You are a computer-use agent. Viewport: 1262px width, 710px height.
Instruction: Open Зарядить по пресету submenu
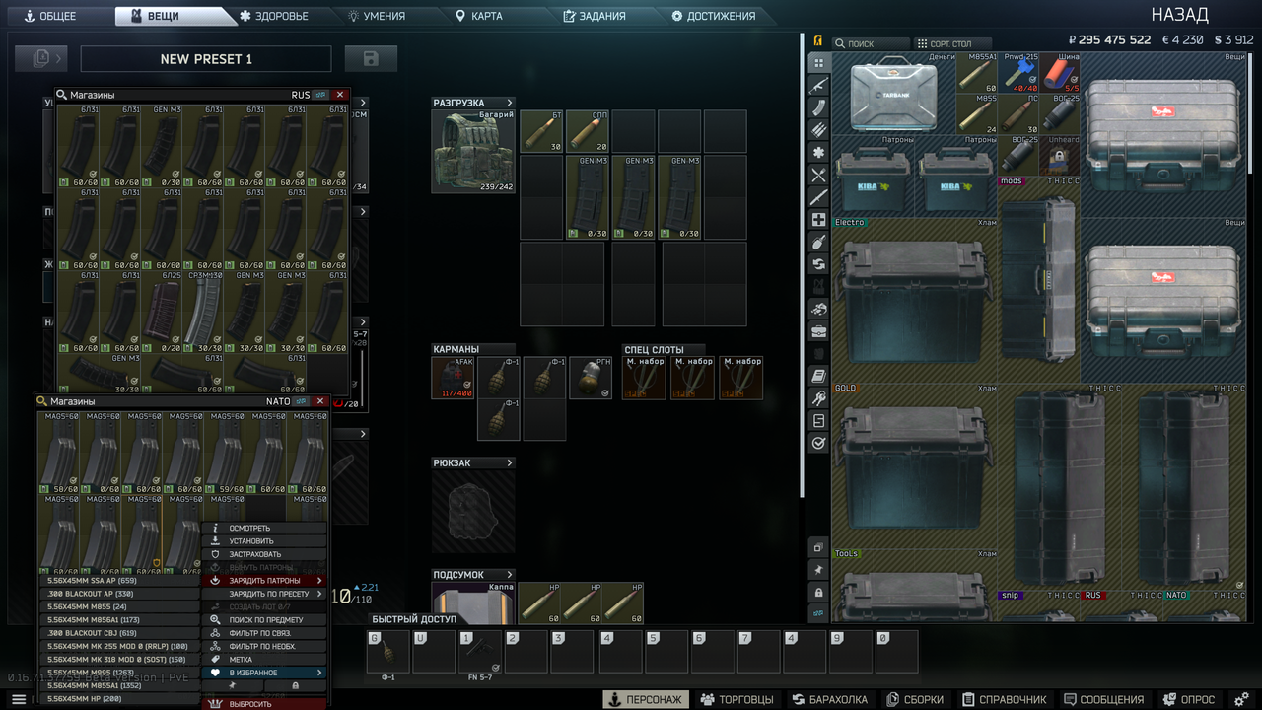[x=264, y=594]
